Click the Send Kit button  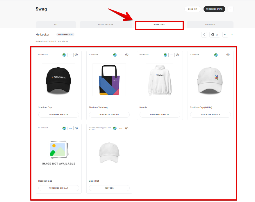[x=193, y=9]
